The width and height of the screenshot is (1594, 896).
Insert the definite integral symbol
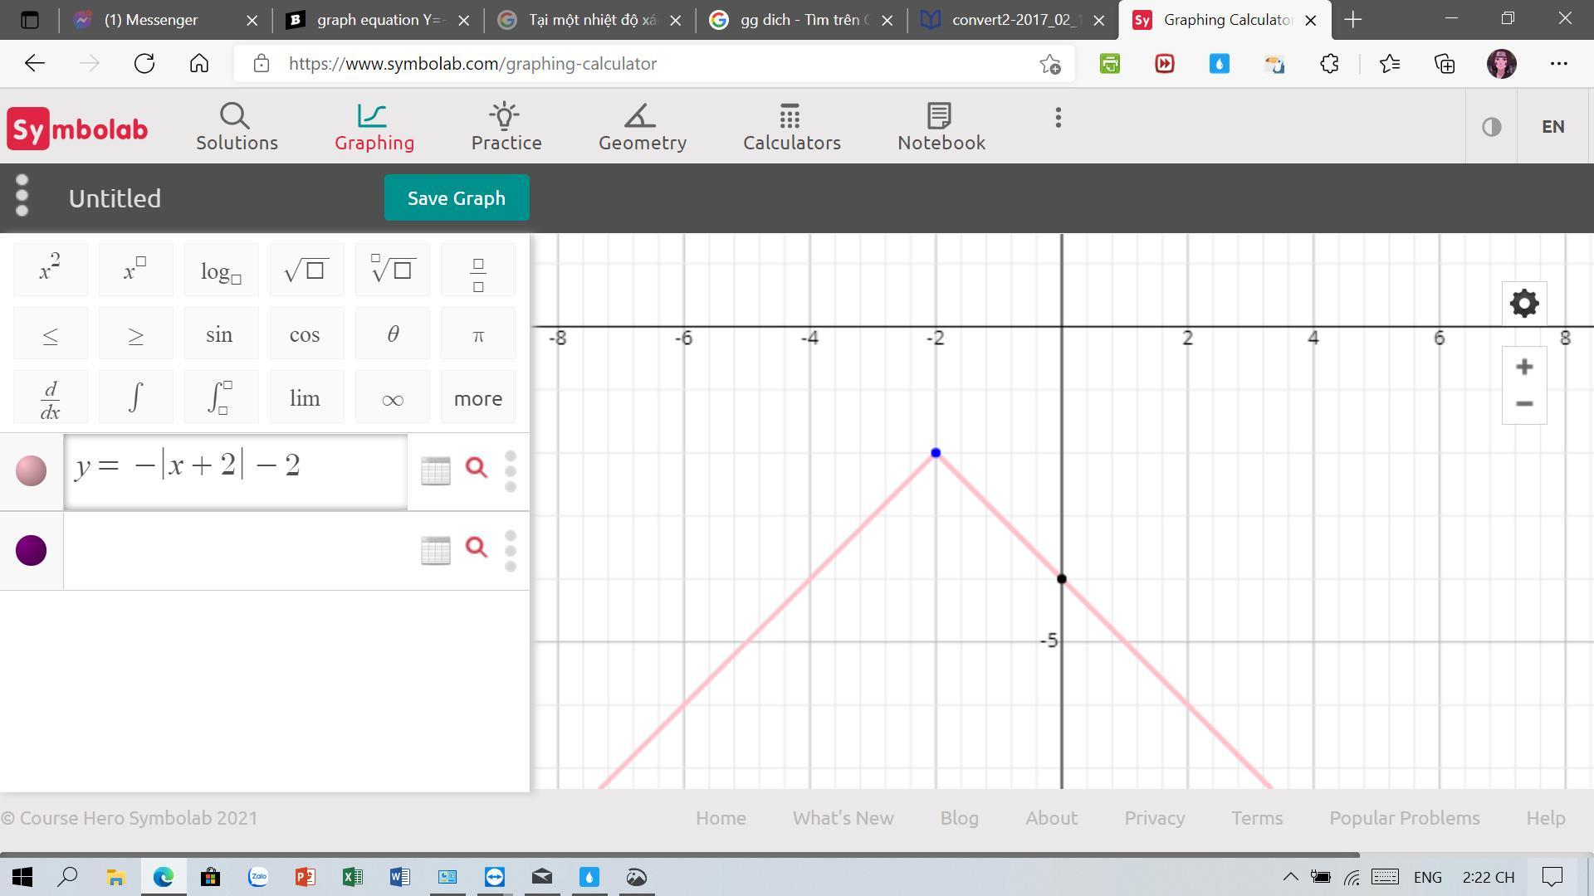(x=220, y=397)
